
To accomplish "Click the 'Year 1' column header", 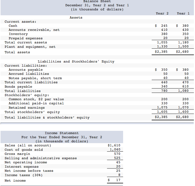I will [183, 13].
